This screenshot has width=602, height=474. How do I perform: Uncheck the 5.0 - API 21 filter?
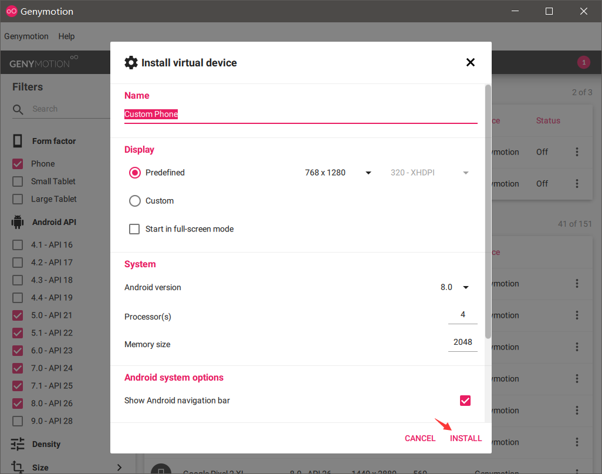click(x=18, y=315)
